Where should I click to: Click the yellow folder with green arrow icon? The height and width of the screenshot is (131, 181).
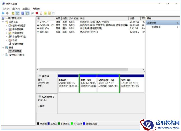pyautogui.click(x=45, y=13)
